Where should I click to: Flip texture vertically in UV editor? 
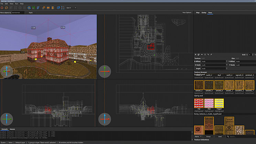(205, 55)
